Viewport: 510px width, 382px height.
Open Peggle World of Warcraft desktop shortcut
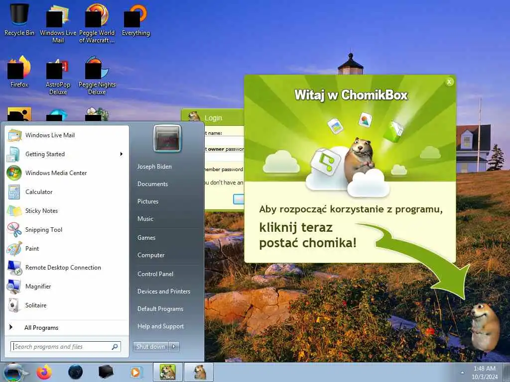(x=97, y=23)
